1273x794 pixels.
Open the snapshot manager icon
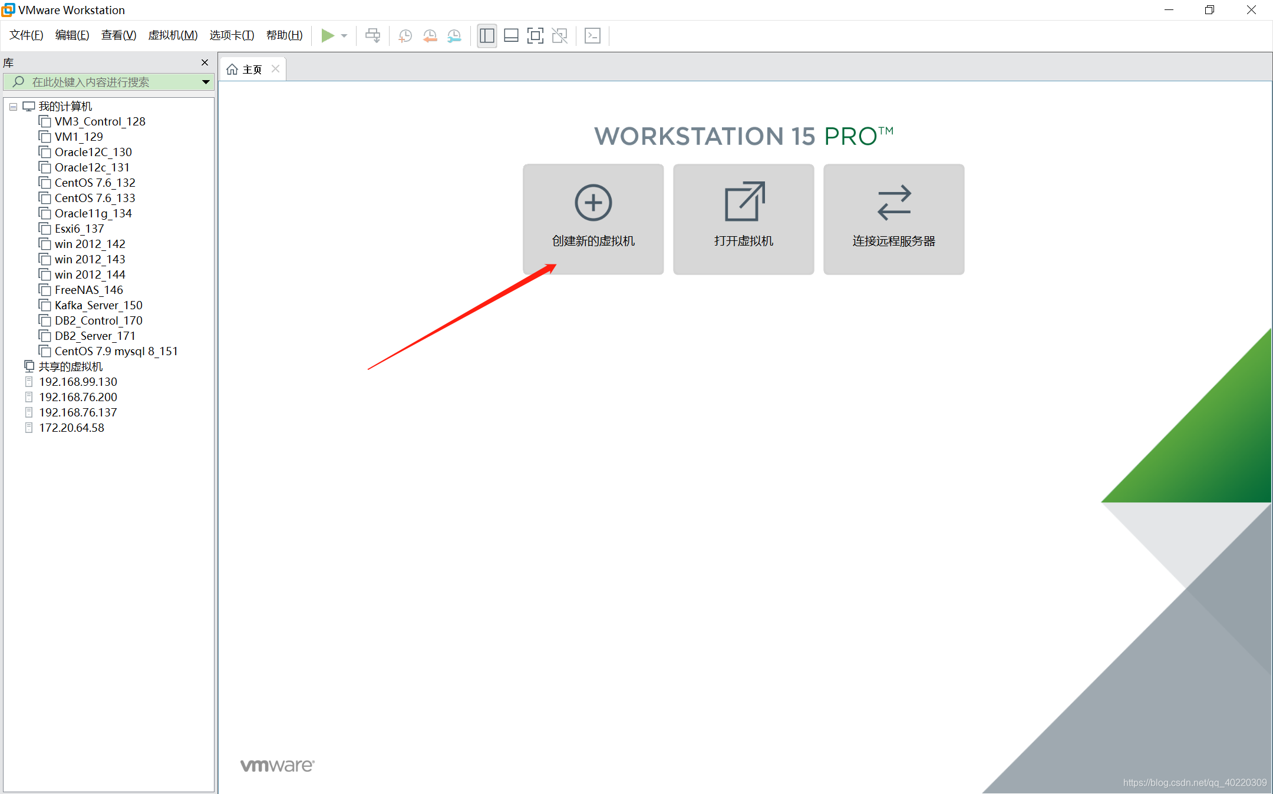tap(454, 36)
